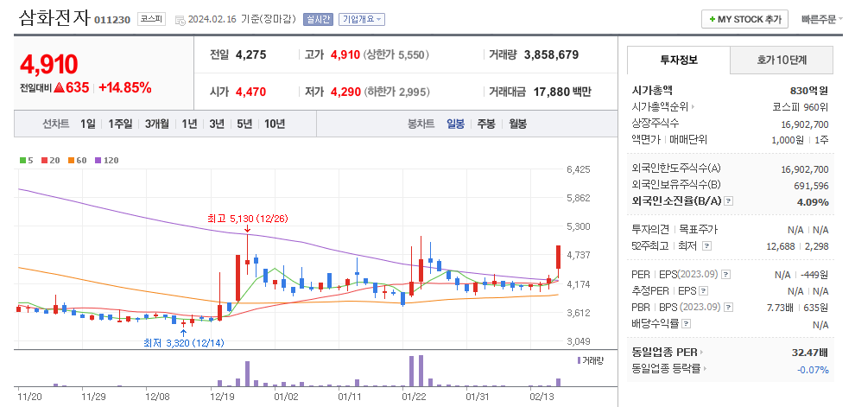The width and height of the screenshot is (855, 407).
Task: Select the 일봉 candlestick chart
Action: coord(455,124)
